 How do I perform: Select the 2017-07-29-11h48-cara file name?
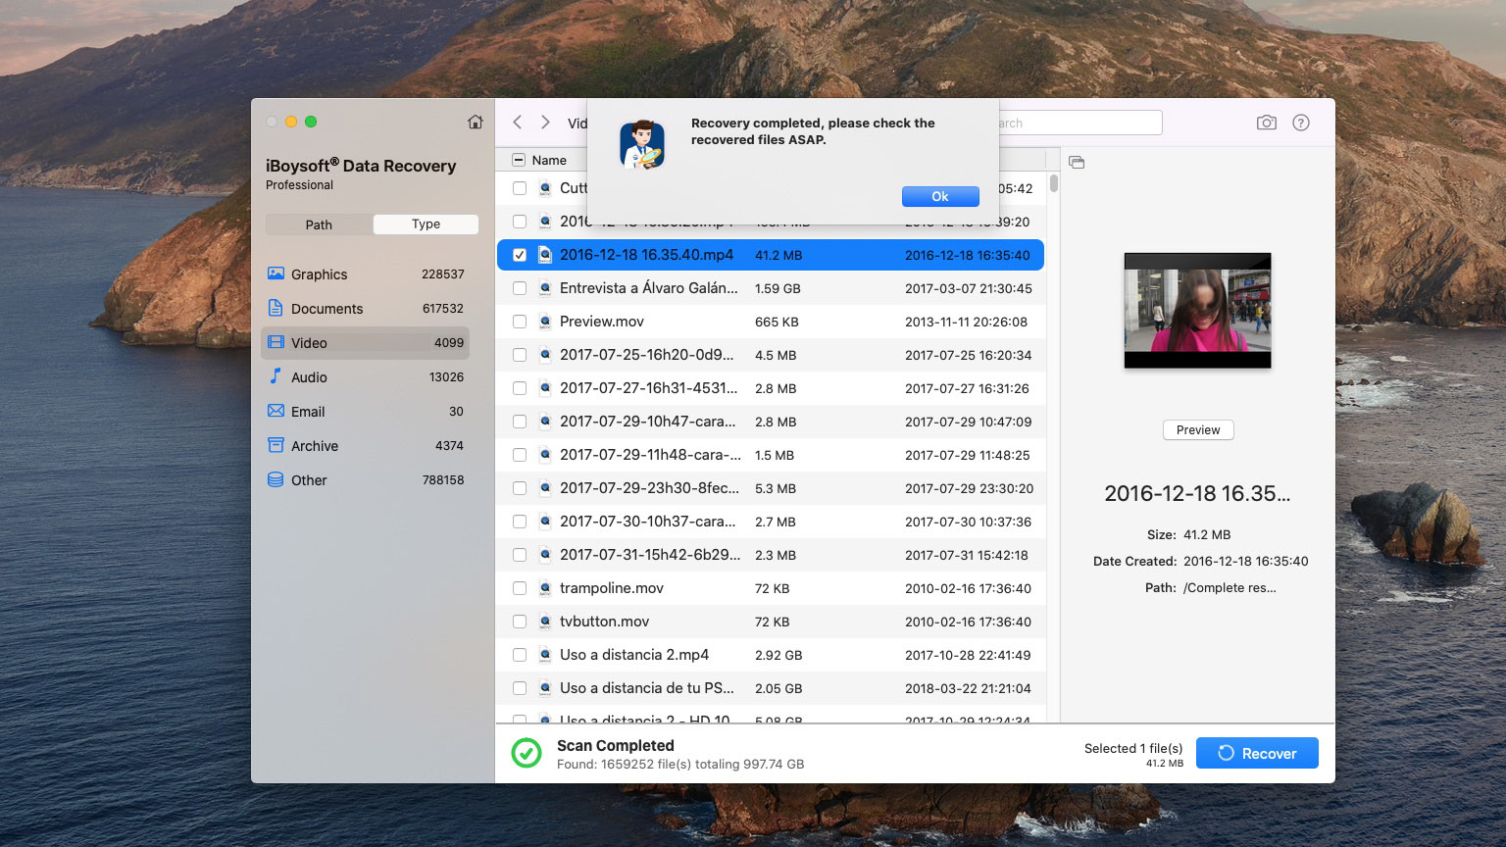coord(650,455)
